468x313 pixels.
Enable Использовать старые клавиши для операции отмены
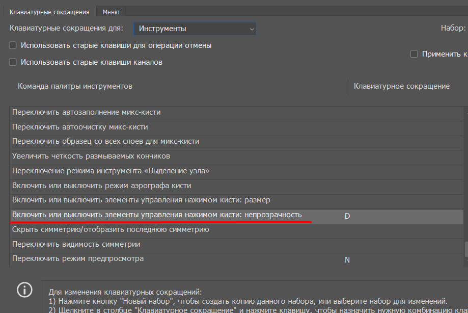13,45
